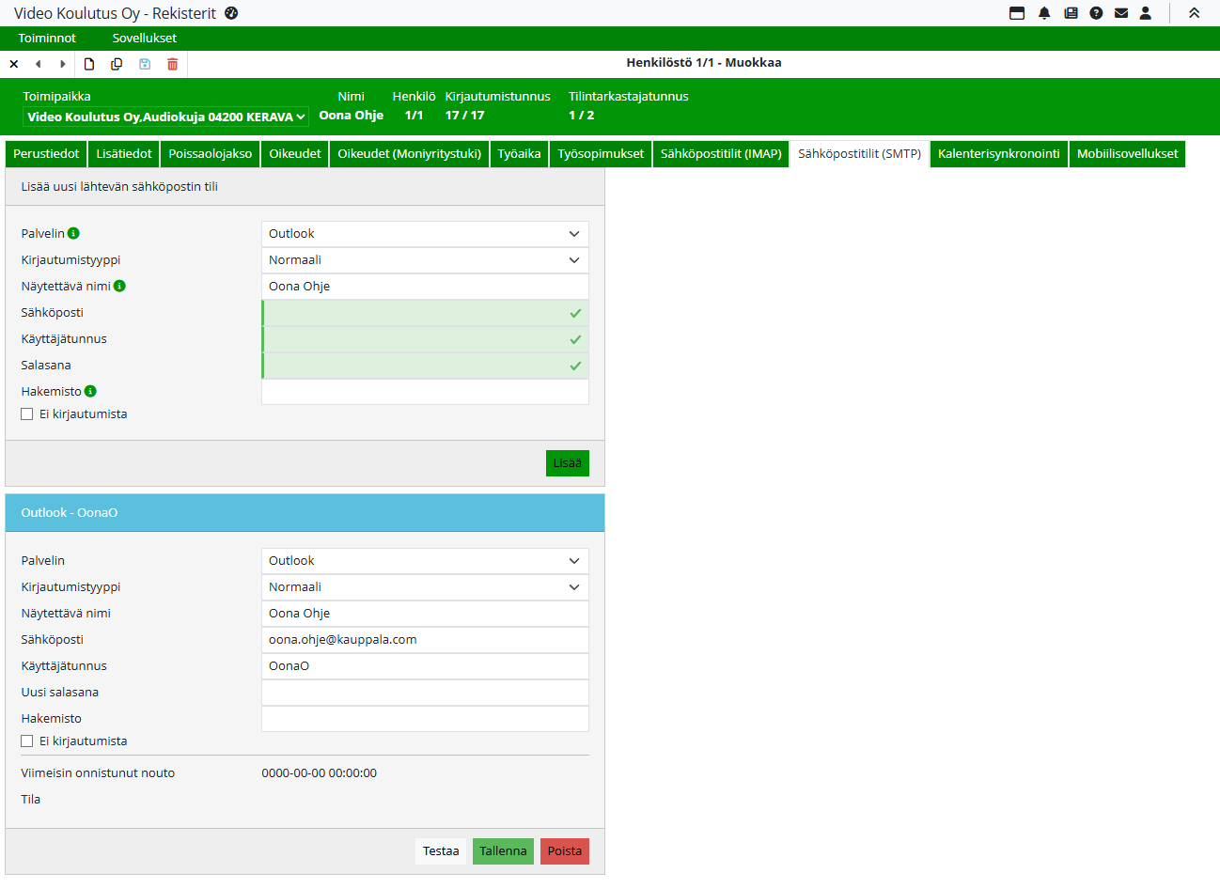Expand Kirjautumistyyppi dropdown in Outlook - OonaO section
1220x889 pixels.
(425, 587)
